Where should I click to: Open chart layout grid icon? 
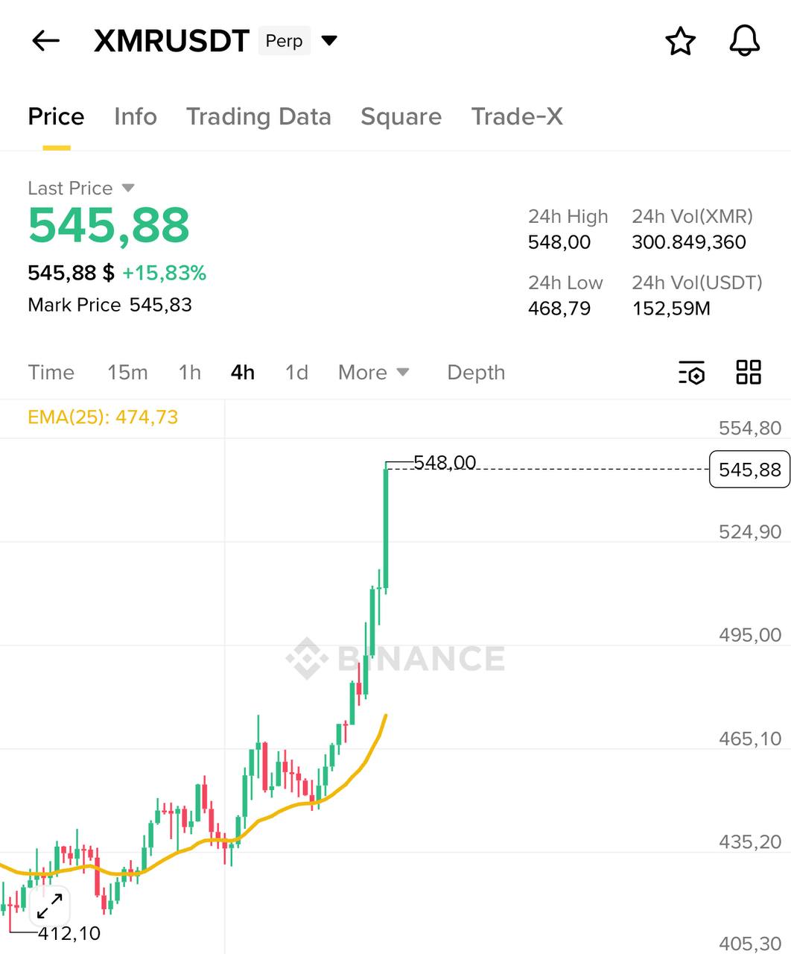pos(748,373)
